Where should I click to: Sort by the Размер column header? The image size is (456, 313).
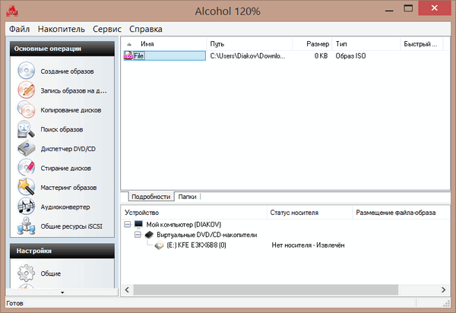pos(312,44)
